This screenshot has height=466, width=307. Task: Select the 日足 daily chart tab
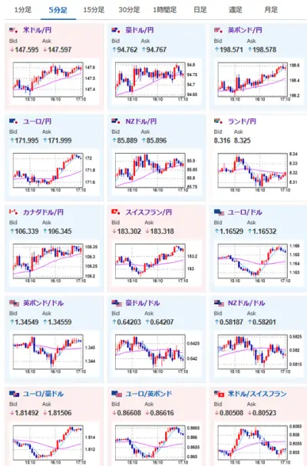tap(200, 10)
